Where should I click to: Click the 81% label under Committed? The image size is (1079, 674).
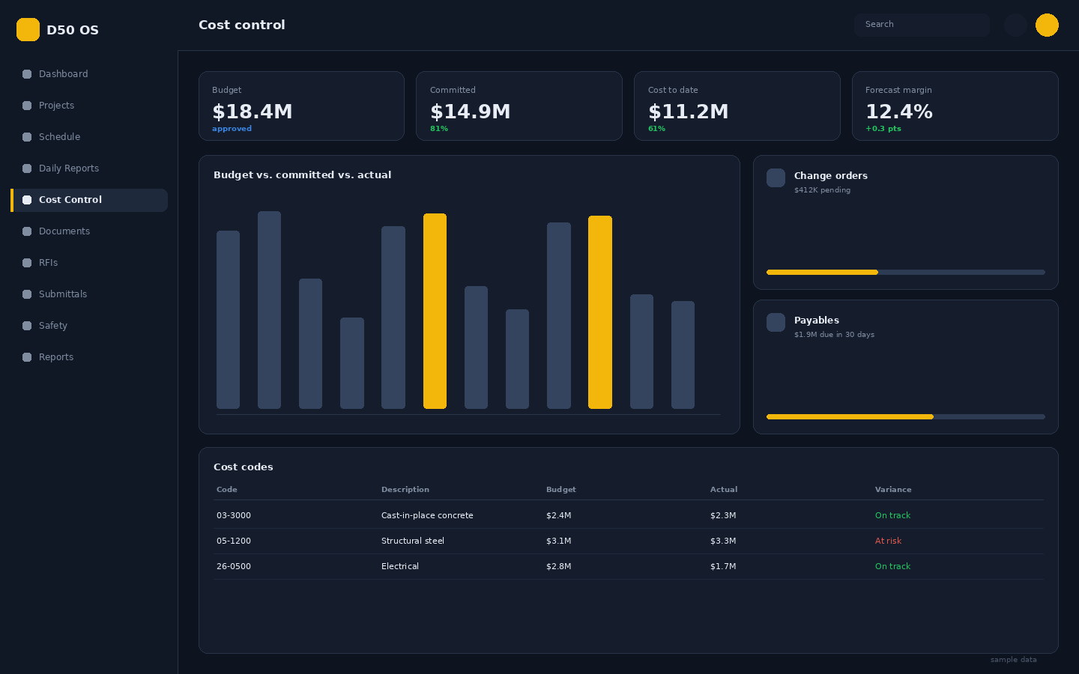pos(439,129)
